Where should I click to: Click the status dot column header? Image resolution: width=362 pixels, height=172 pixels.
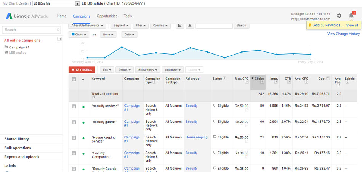[x=83, y=79]
